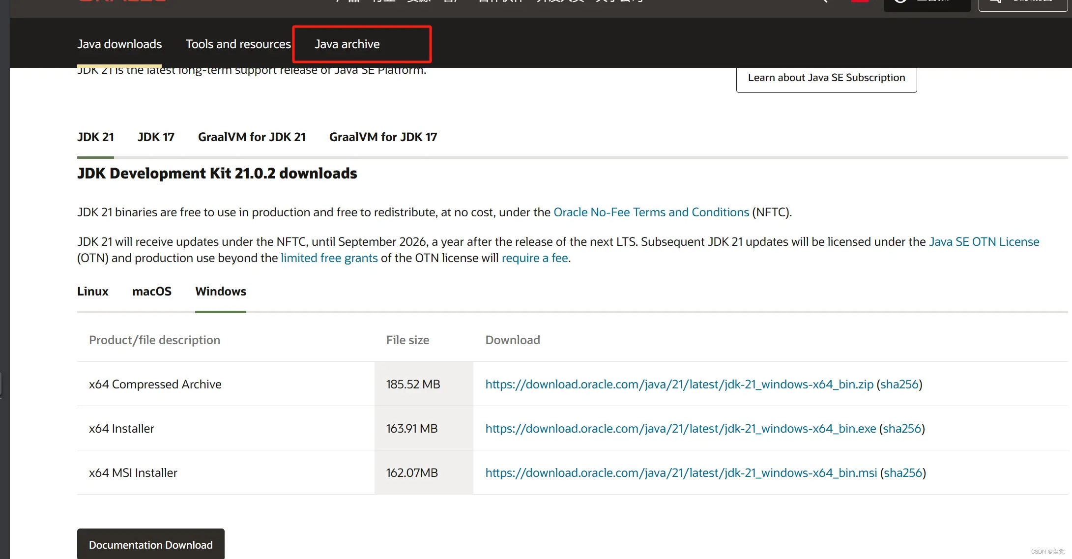
Task: Toggle the Linux platform option
Action: (93, 291)
